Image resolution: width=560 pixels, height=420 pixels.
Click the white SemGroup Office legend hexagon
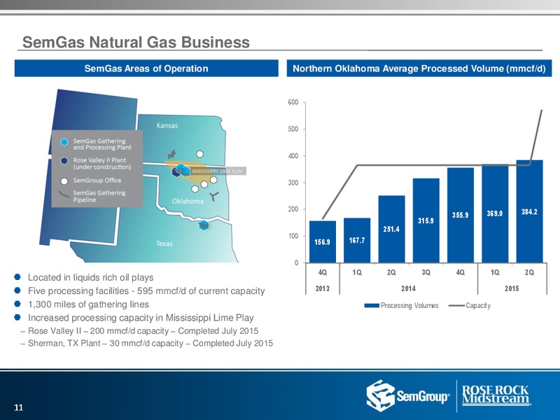[64, 181]
